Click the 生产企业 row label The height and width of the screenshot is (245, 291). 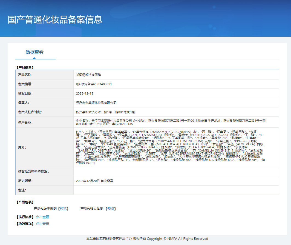pos(25,122)
